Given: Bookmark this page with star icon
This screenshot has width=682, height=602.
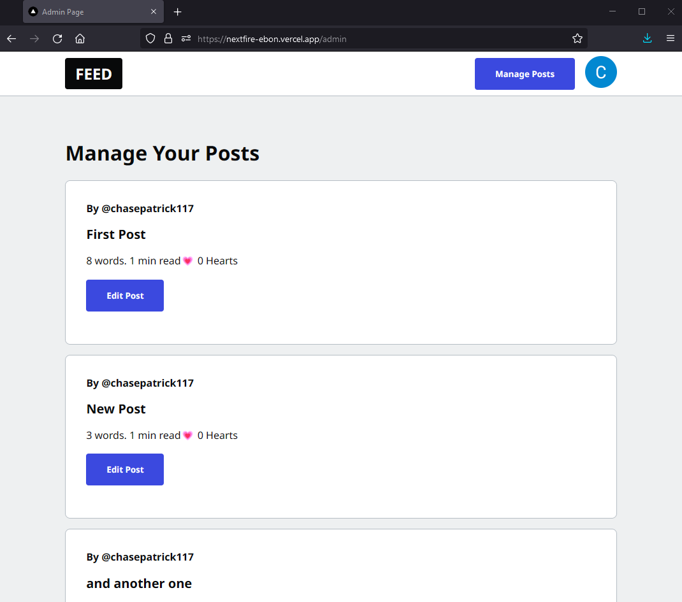Looking at the screenshot, I should (577, 38).
